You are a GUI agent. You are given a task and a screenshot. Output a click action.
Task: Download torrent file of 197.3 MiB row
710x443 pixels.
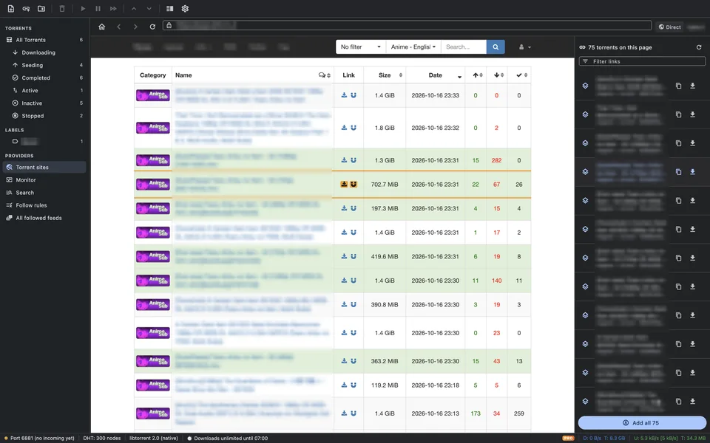pyautogui.click(x=344, y=208)
